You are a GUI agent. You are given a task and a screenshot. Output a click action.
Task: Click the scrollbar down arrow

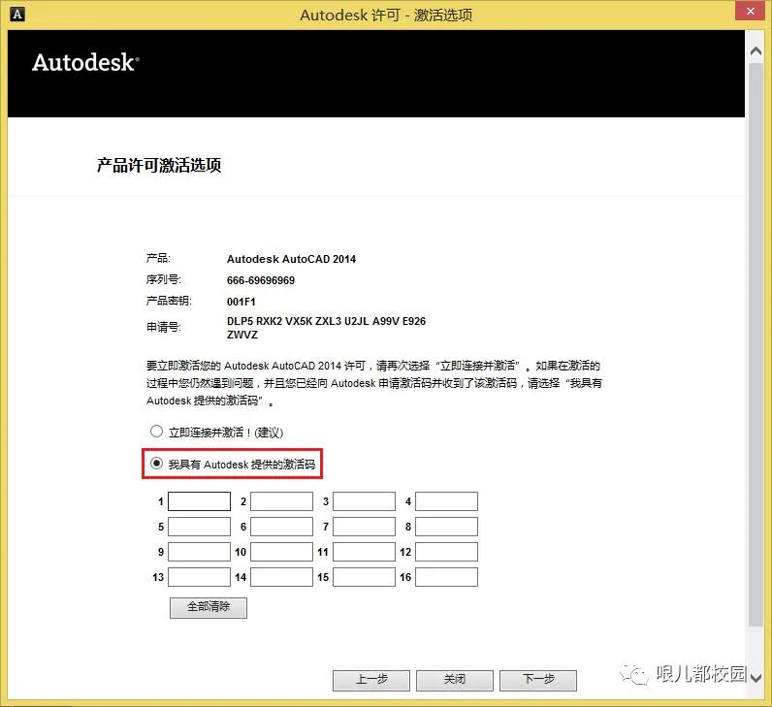[x=756, y=678]
